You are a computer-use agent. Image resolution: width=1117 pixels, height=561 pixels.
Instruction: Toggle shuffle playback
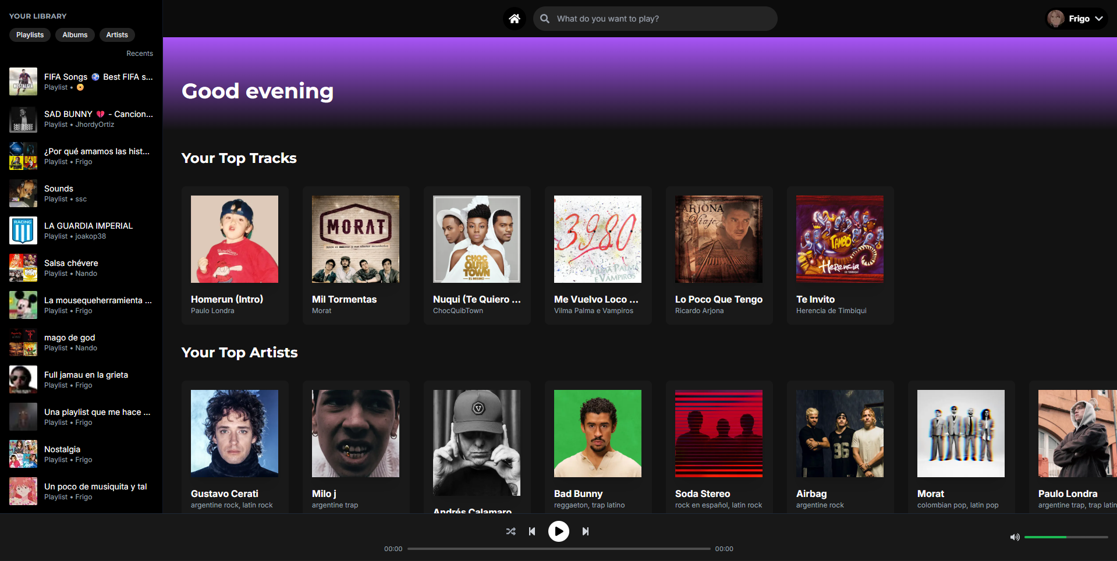coord(511,531)
